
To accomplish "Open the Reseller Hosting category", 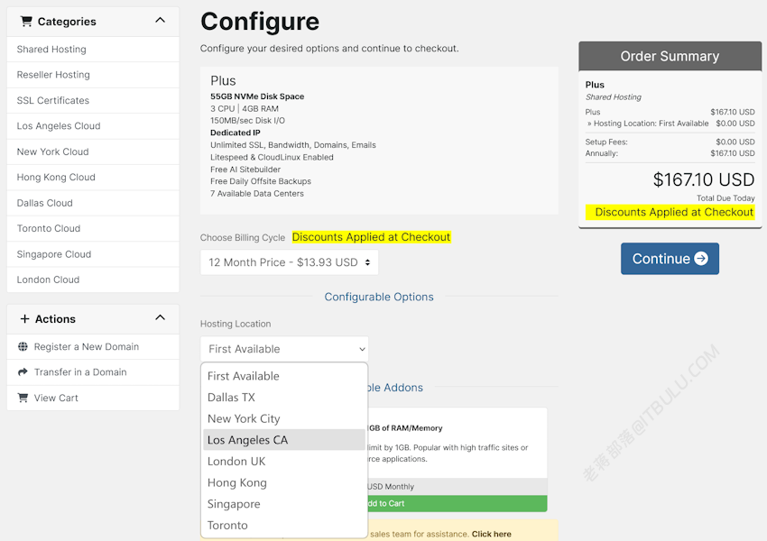I will (x=93, y=75).
